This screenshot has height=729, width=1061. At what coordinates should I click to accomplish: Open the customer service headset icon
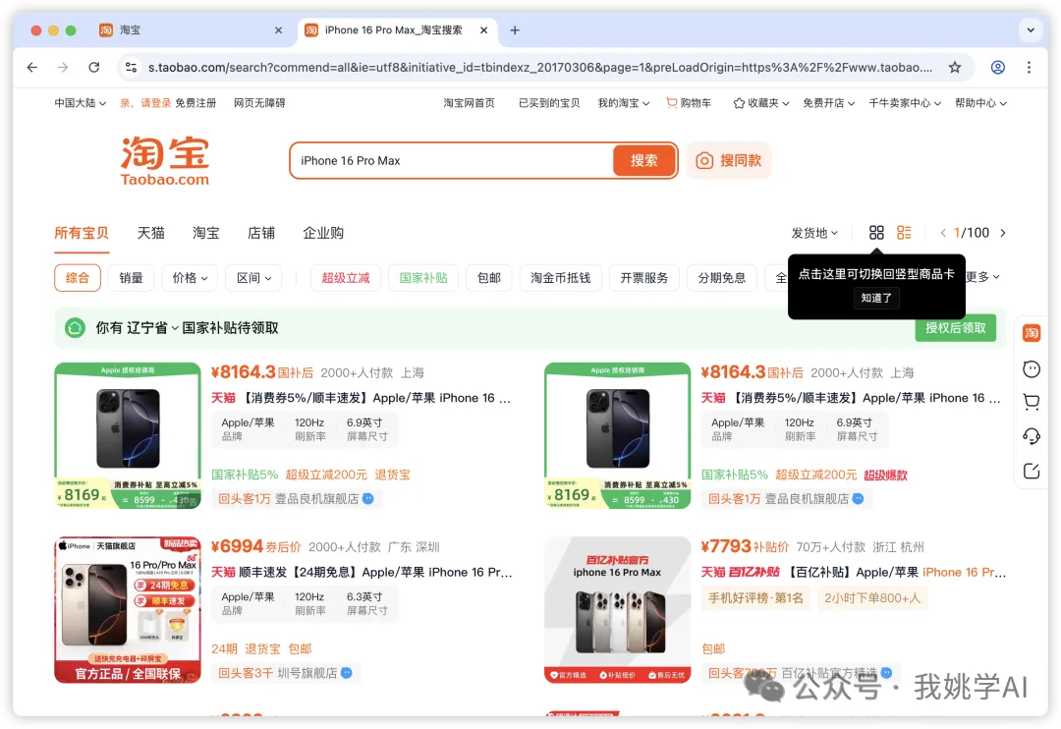(x=1032, y=436)
